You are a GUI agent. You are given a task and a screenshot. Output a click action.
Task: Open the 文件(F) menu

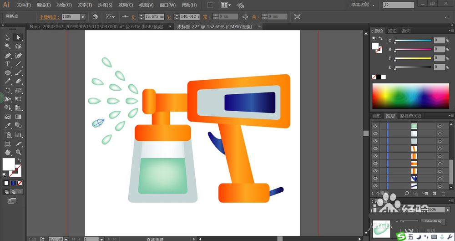click(24, 5)
